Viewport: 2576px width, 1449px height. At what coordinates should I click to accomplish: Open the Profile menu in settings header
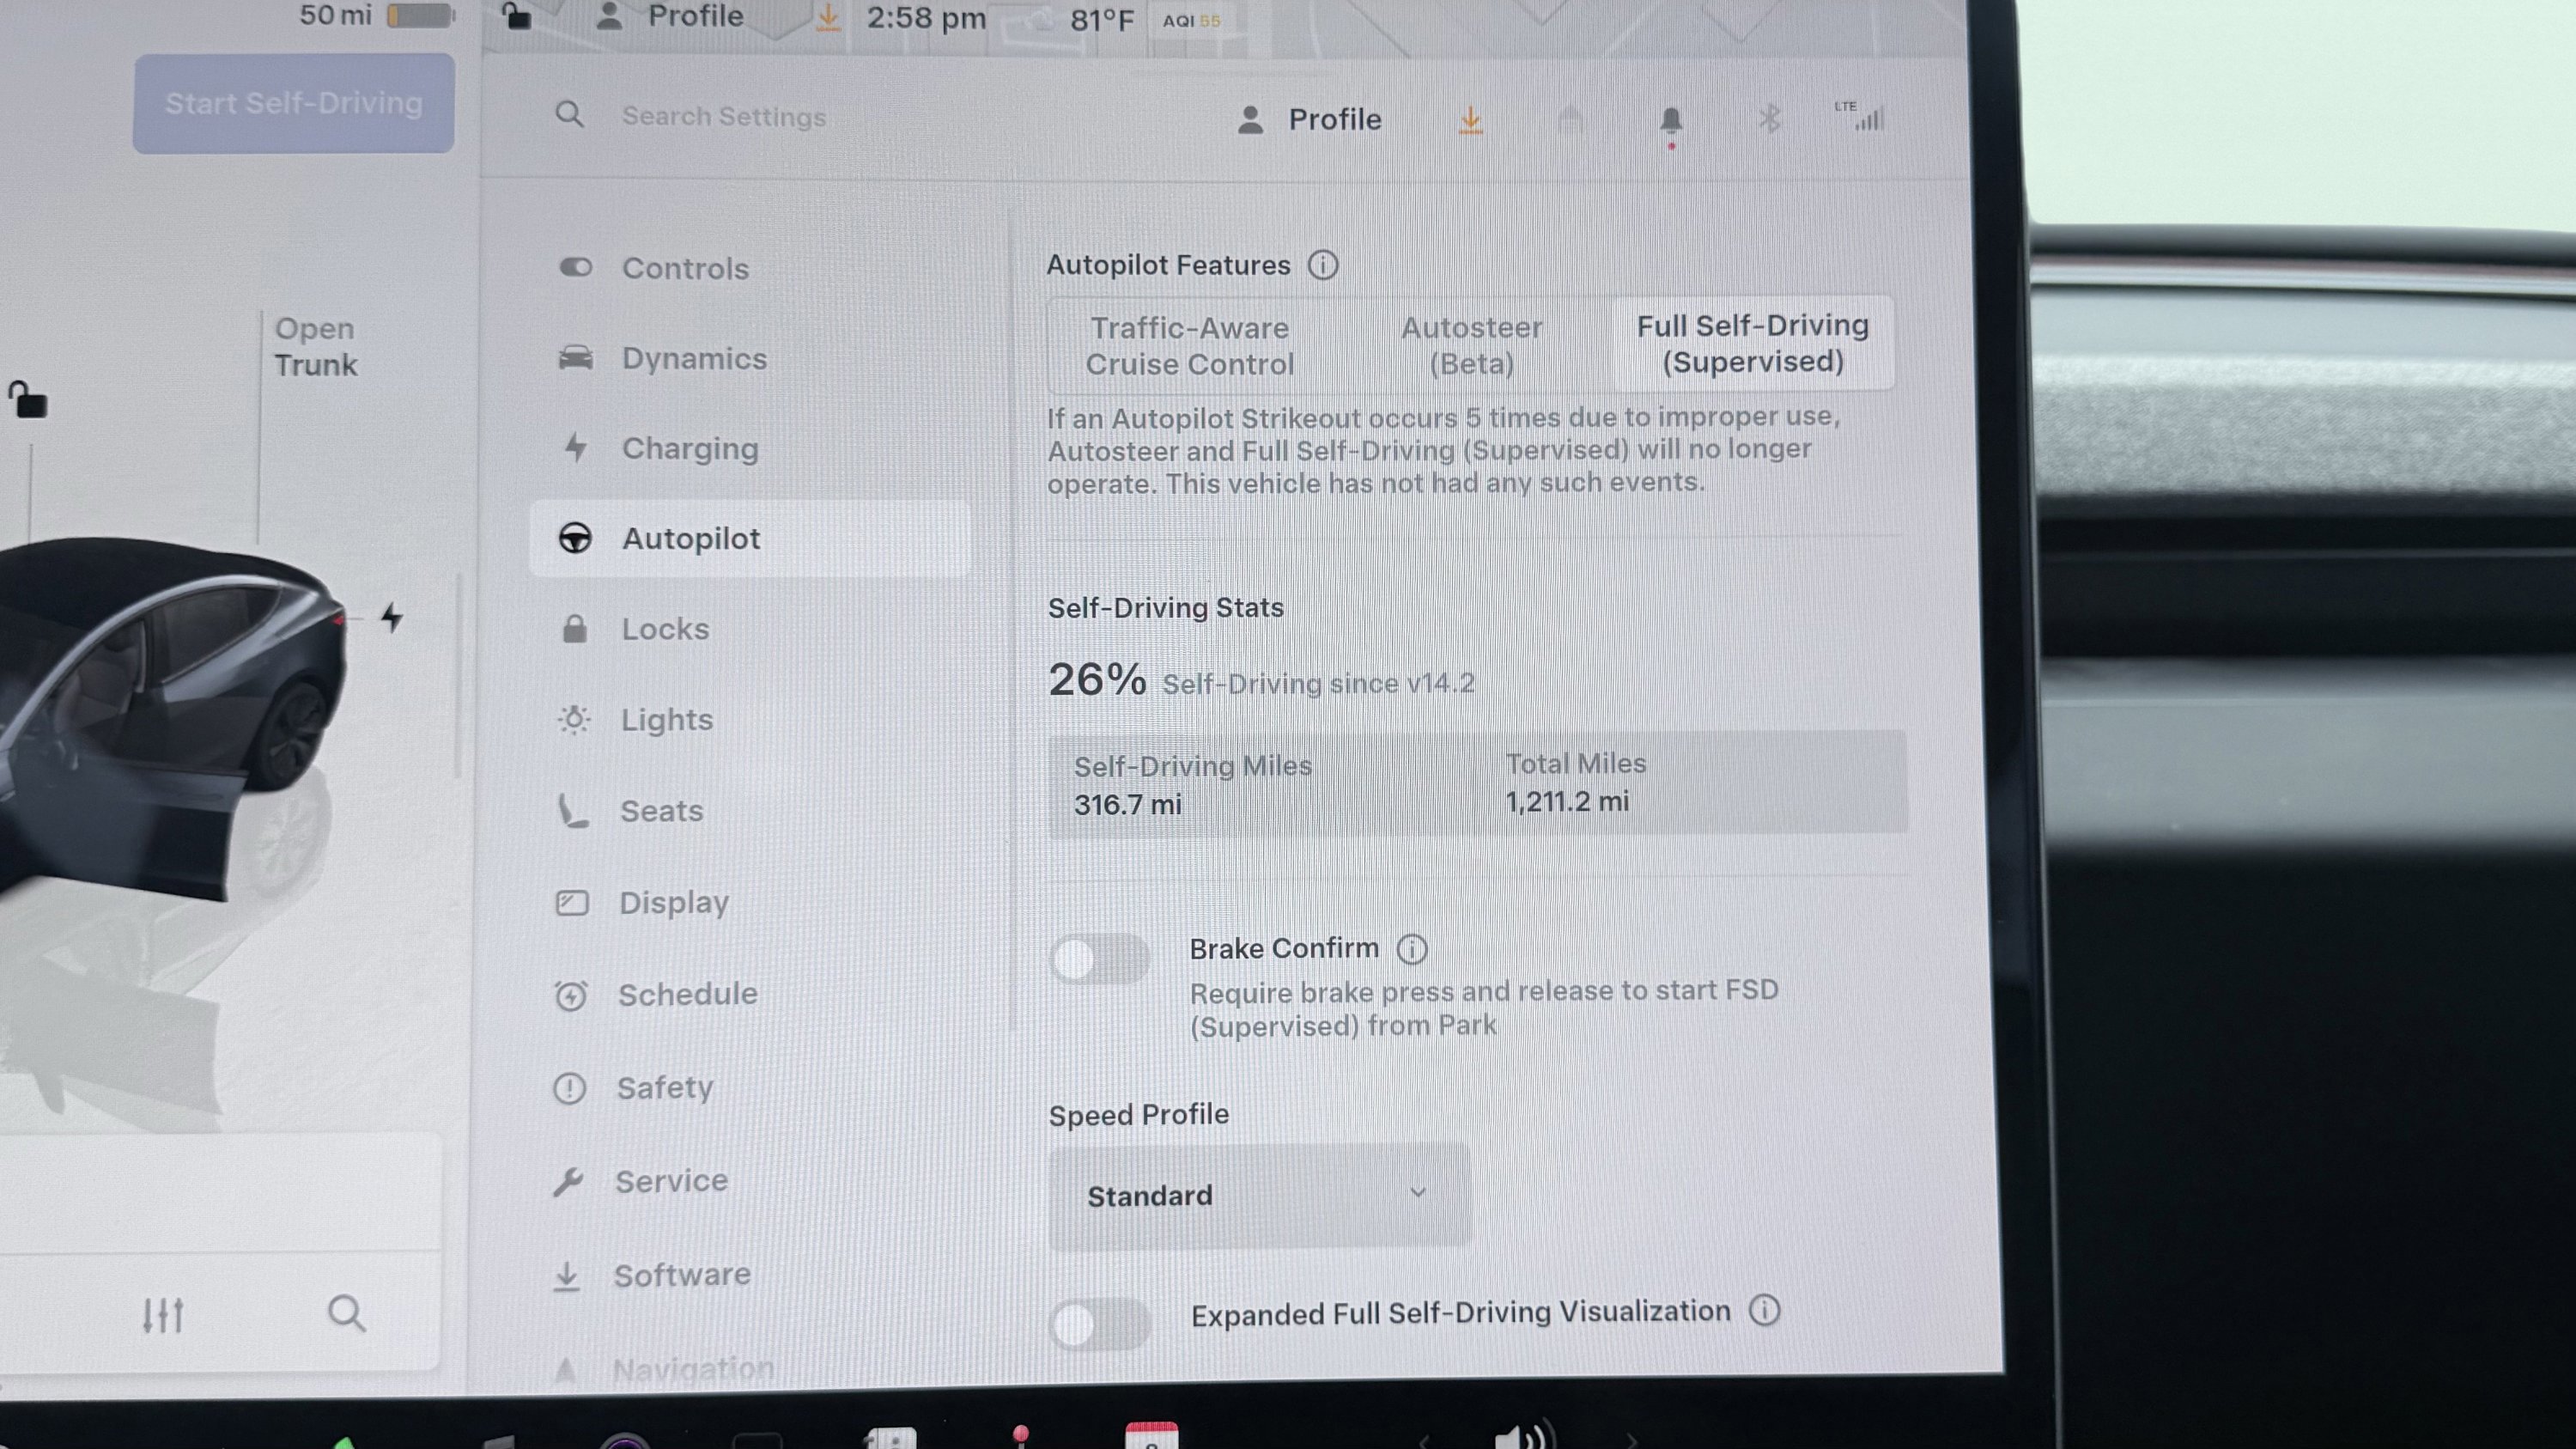(1309, 120)
